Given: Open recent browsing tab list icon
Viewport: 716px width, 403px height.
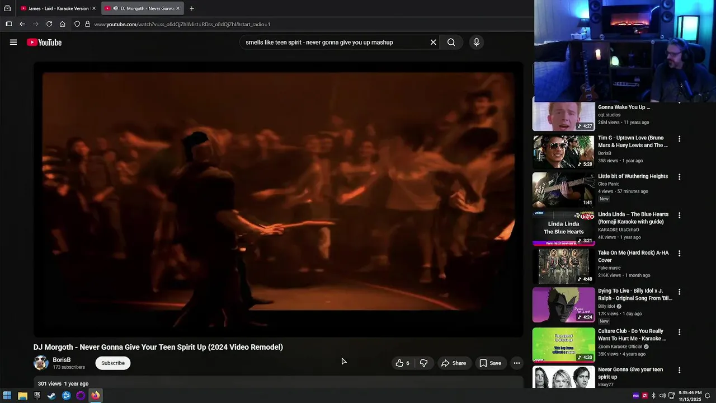Looking at the screenshot, I should point(7,8).
